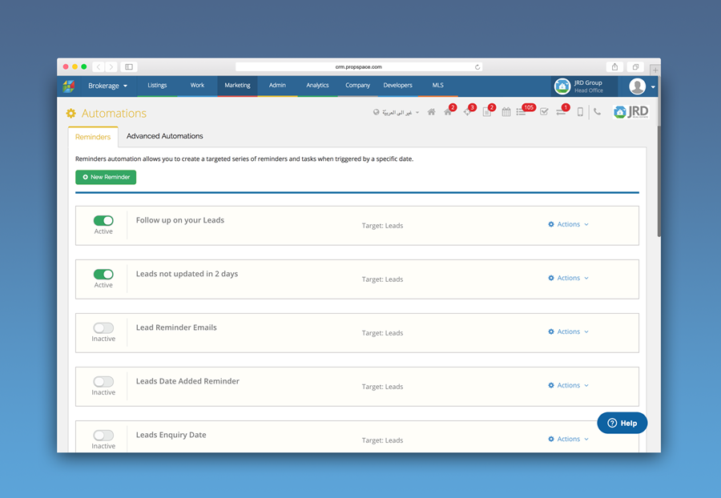Open the Brokerage dropdown menu
The height and width of the screenshot is (498, 721).
[107, 86]
